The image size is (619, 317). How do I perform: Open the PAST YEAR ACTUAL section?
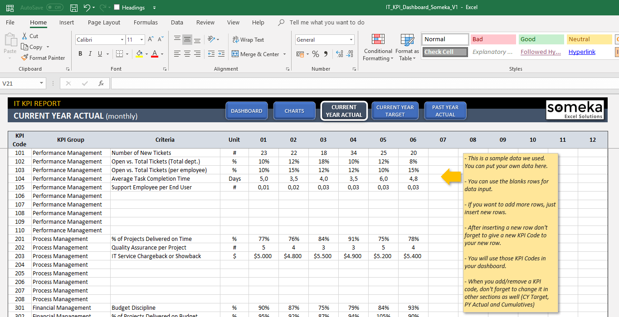click(x=445, y=111)
